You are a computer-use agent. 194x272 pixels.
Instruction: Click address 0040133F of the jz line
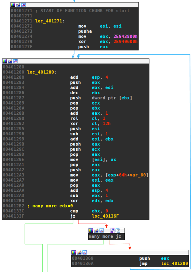tap(14, 216)
